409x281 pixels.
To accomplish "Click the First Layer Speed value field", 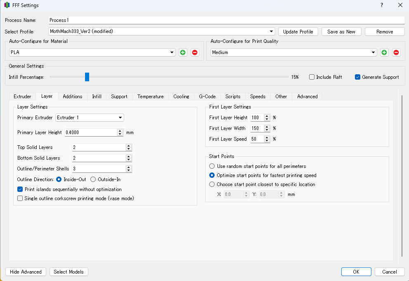I will pos(257,139).
